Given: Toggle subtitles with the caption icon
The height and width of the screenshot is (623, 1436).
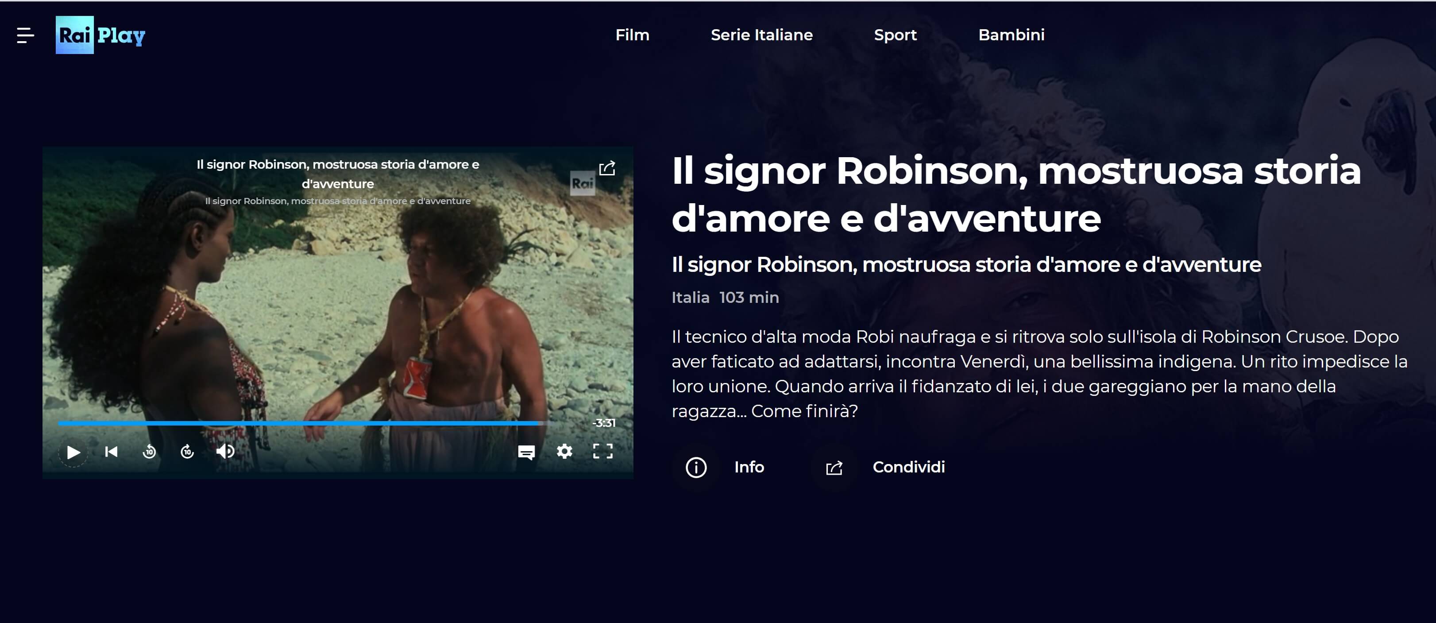Looking at the screenshot, I should pos(526,452).
